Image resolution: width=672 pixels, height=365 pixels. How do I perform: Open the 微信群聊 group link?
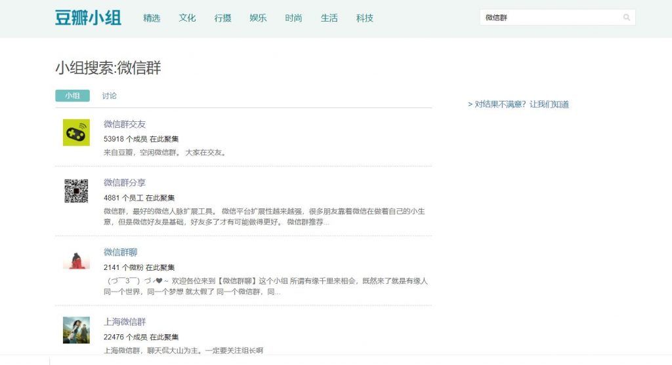[121, 252]
